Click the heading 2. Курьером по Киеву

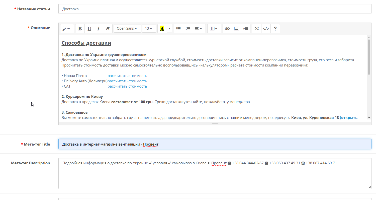tap(82, 97)
